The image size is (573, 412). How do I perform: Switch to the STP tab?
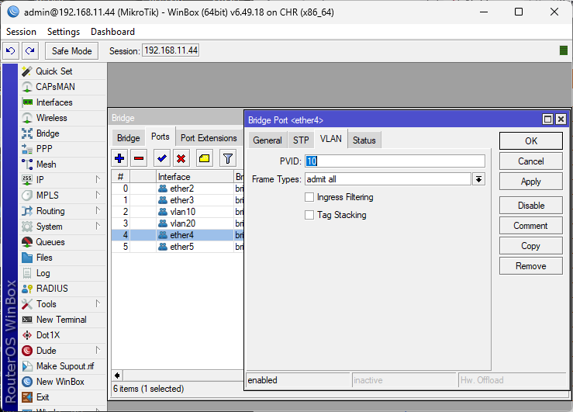(x=300, y=140)
